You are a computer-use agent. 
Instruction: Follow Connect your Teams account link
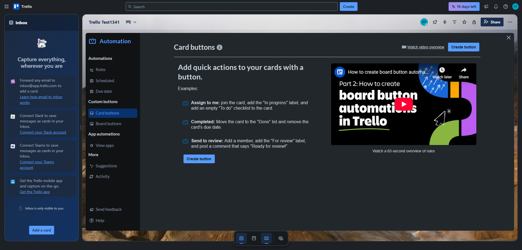point(37,165)
